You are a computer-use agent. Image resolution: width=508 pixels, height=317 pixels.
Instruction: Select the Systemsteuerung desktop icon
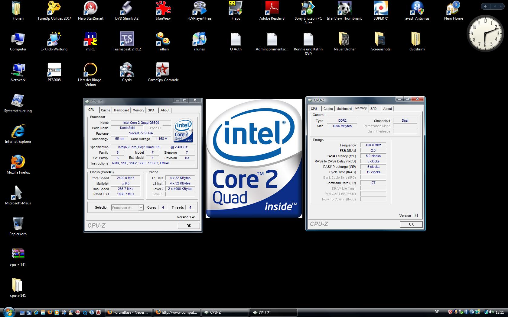(x=18, y=103)
